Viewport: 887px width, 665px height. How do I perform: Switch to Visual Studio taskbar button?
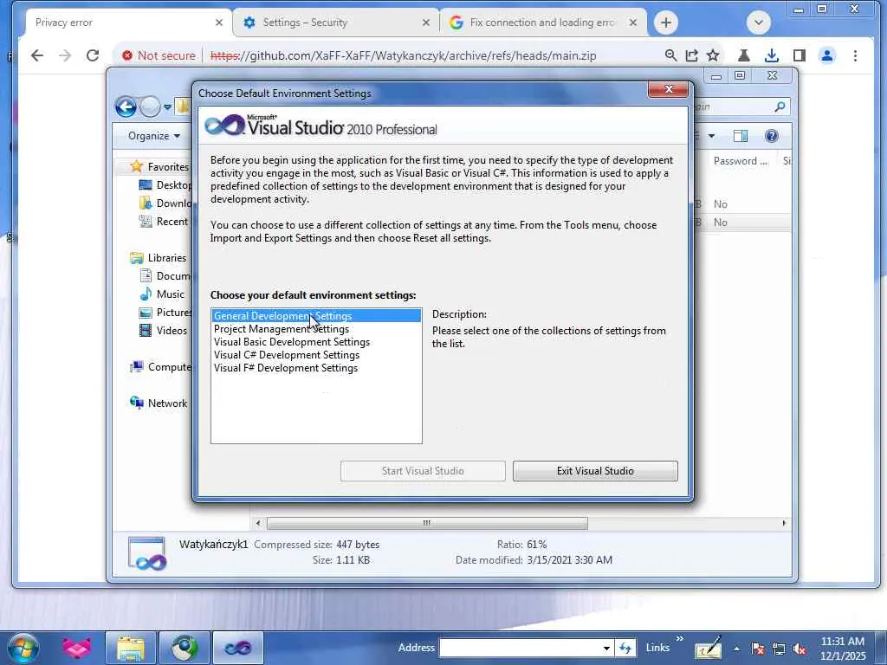(x=238, y=648)
